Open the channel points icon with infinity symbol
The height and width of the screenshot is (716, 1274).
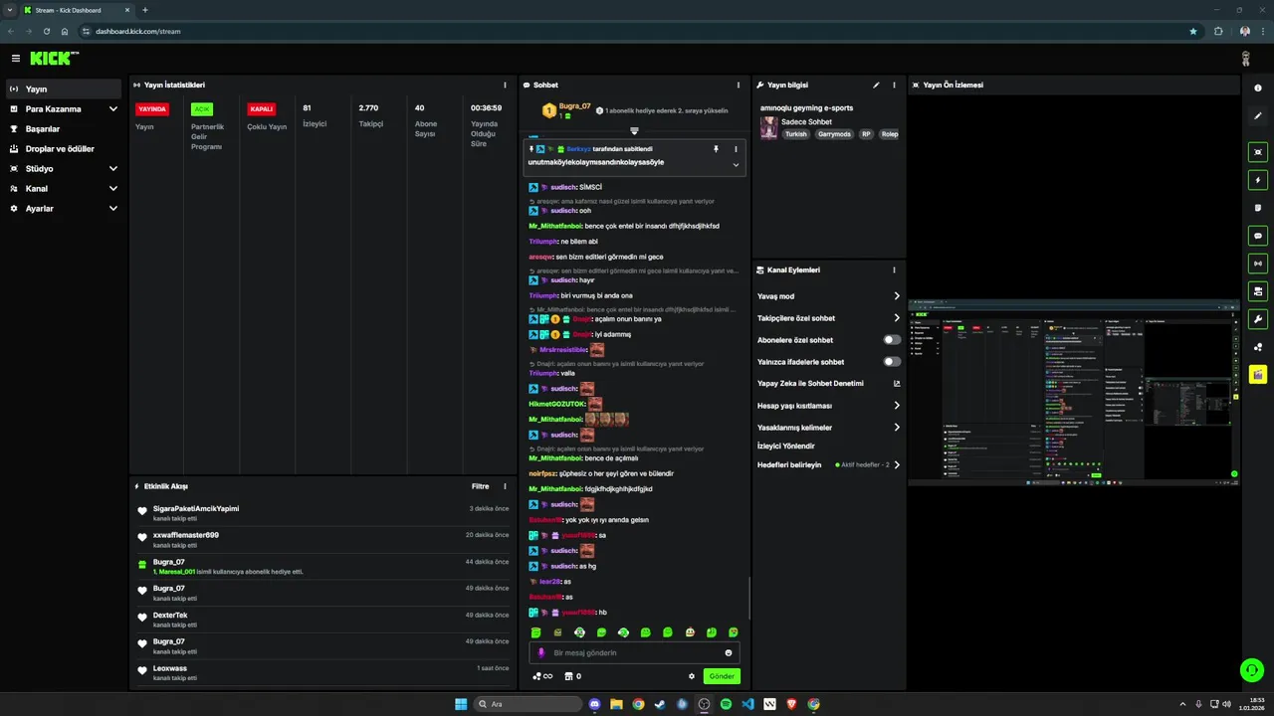tap(542, 676)
